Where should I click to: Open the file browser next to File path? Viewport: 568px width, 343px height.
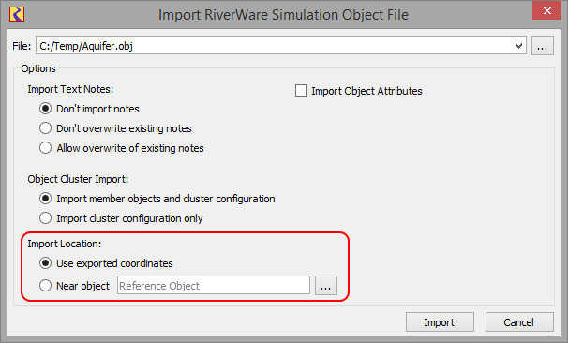pyautogui.click(x=543, y=46)
